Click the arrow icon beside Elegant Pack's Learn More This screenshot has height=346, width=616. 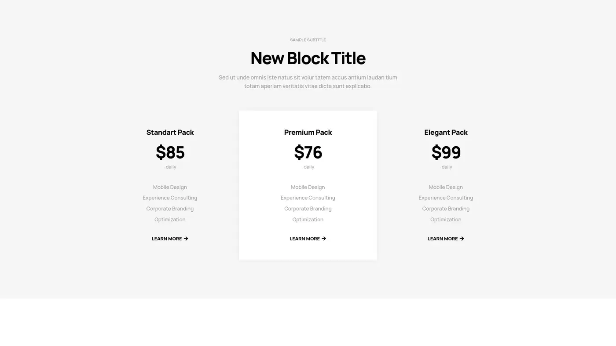(462, 238)
